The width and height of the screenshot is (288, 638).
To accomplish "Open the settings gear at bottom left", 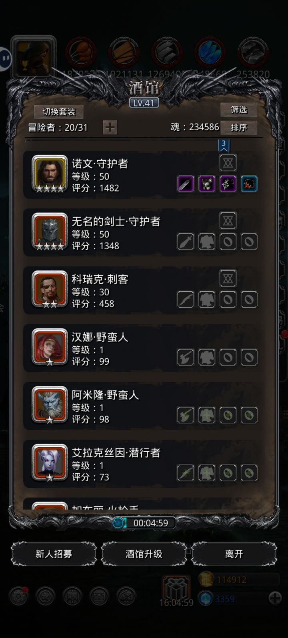I will [18, 596].
